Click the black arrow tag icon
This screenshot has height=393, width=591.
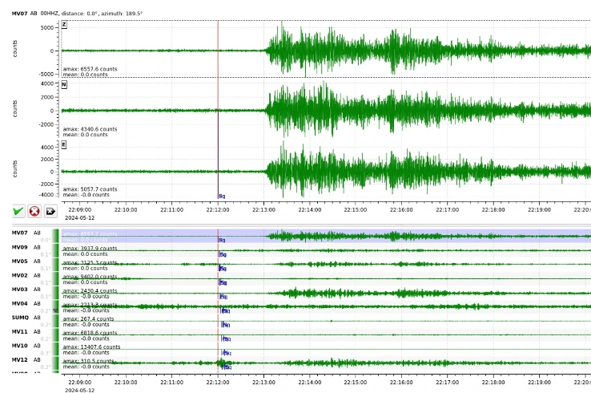(50, 212)
